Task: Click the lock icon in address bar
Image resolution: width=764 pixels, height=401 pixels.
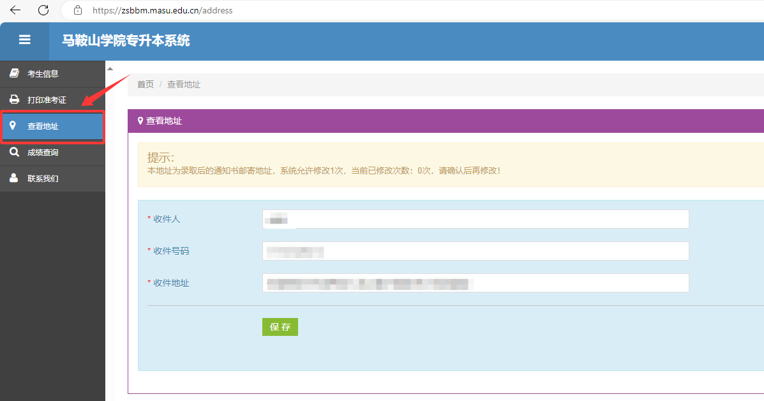Action: [x=78, y=10]
